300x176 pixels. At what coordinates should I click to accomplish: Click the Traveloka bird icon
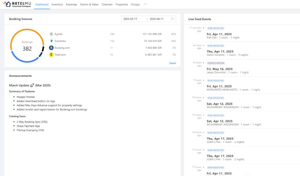[x=51, y=41]
